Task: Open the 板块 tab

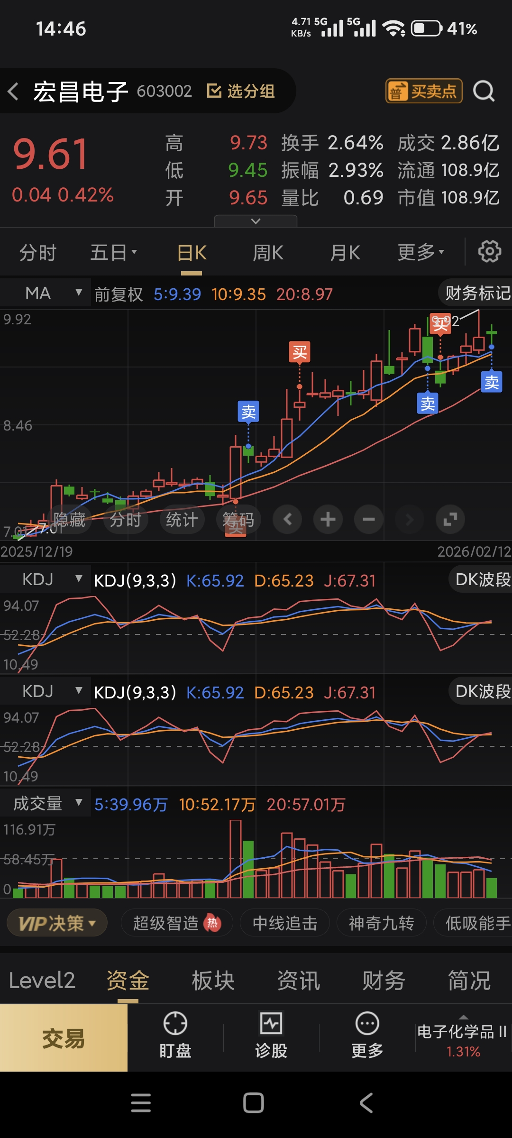Action: click(x=213, y=981)
